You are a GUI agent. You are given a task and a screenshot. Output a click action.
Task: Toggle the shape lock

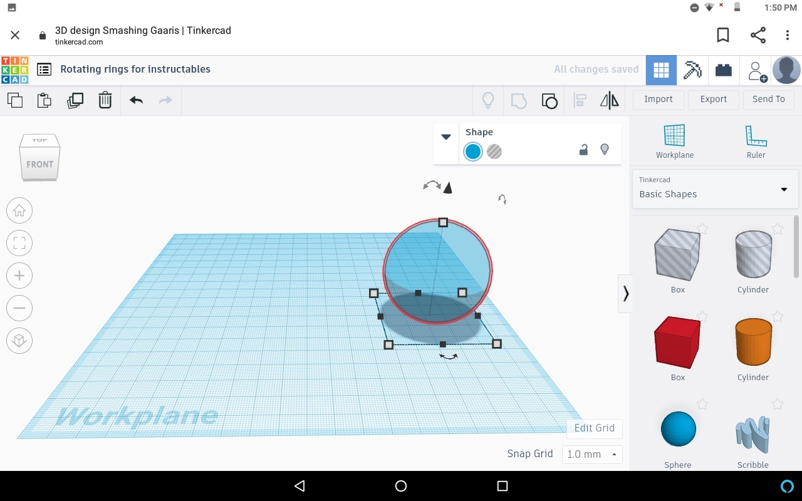click(x=583, y=150)
